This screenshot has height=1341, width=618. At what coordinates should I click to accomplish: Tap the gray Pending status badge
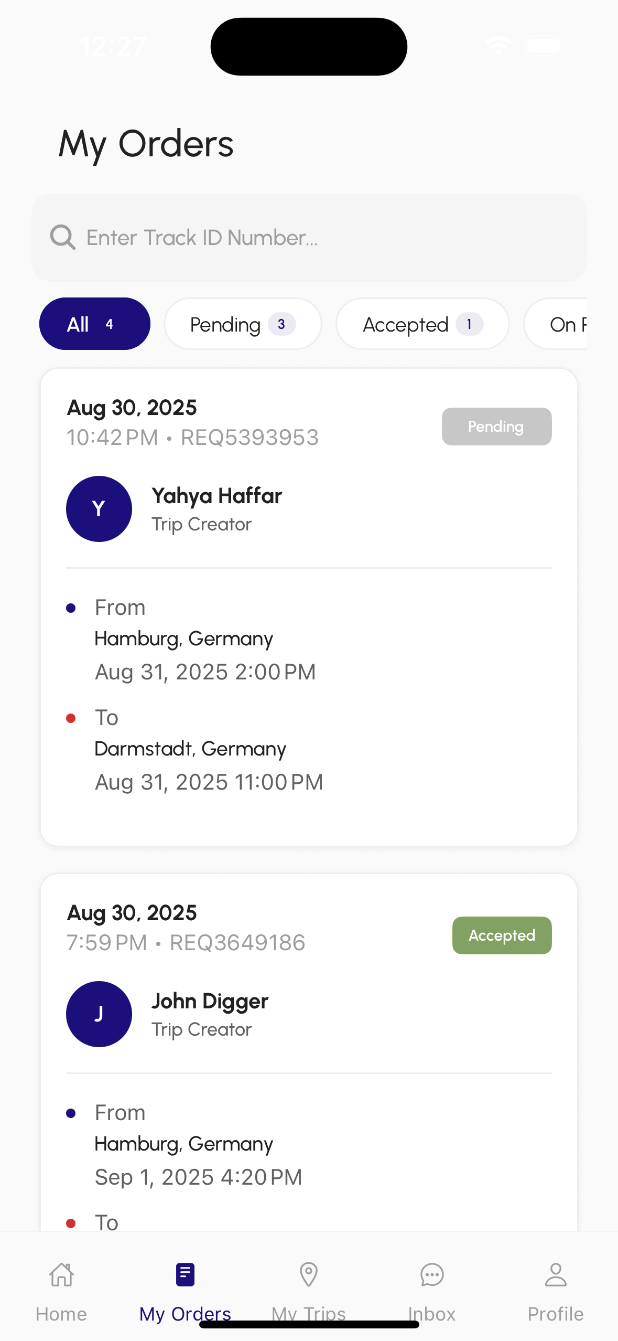click(x=496, y=427)
